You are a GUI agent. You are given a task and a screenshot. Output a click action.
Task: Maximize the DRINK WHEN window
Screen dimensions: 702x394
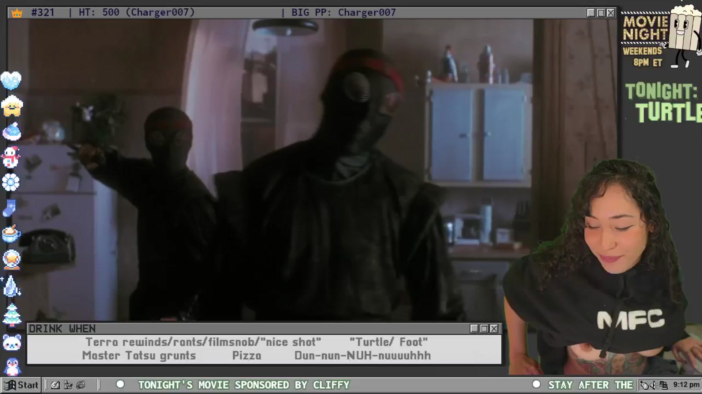click(484, 329)
